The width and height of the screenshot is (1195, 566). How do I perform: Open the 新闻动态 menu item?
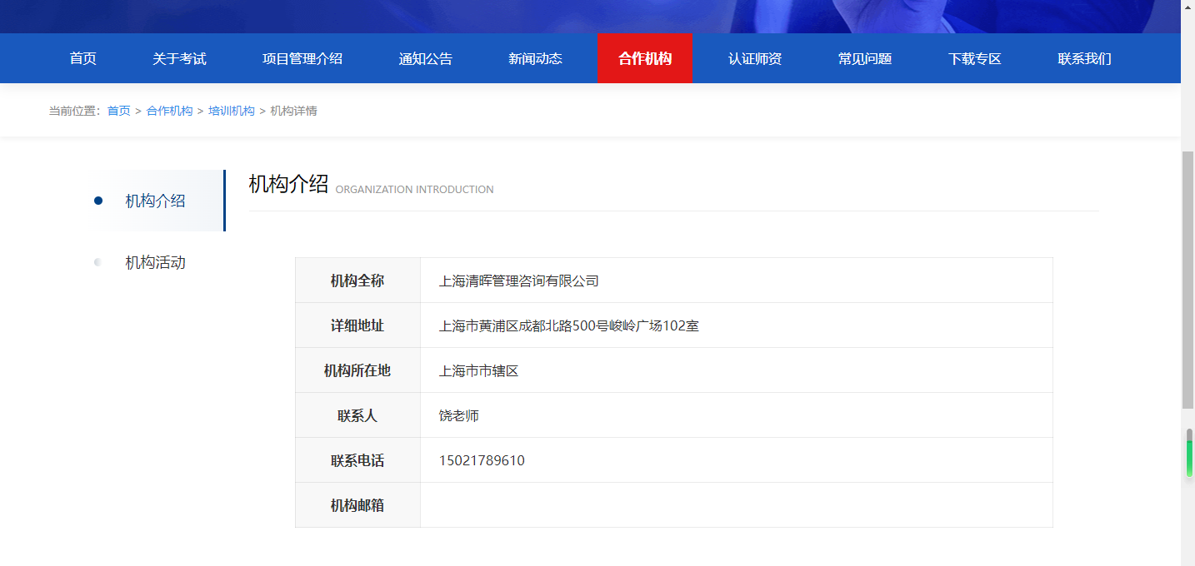click(534, 58)
